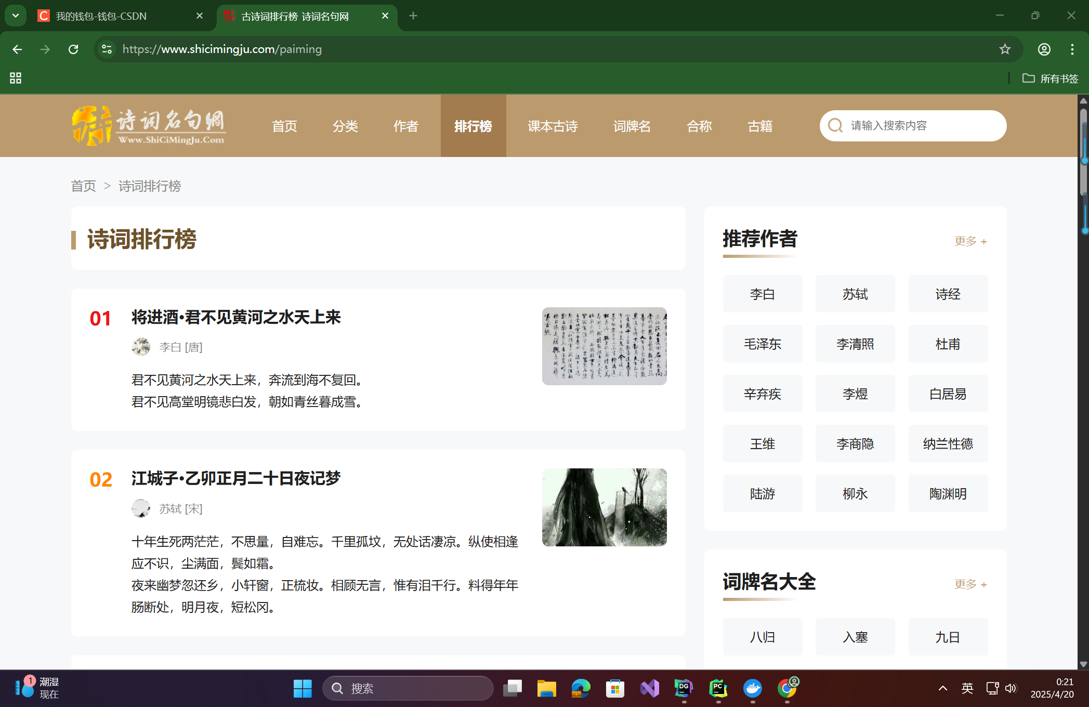The height and width of the screenshot is (707, 1089).
Task: Click the site information icon beside URL
Action: click(107, 49)
